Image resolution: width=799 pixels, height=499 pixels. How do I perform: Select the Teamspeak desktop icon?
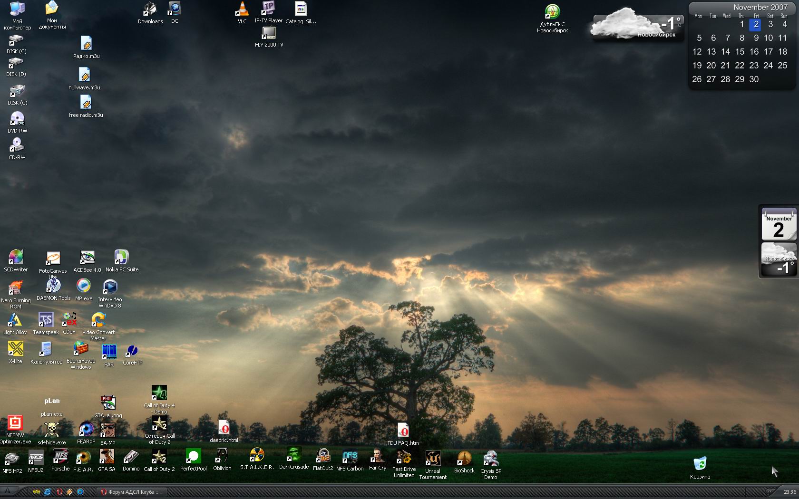(46, 320)
